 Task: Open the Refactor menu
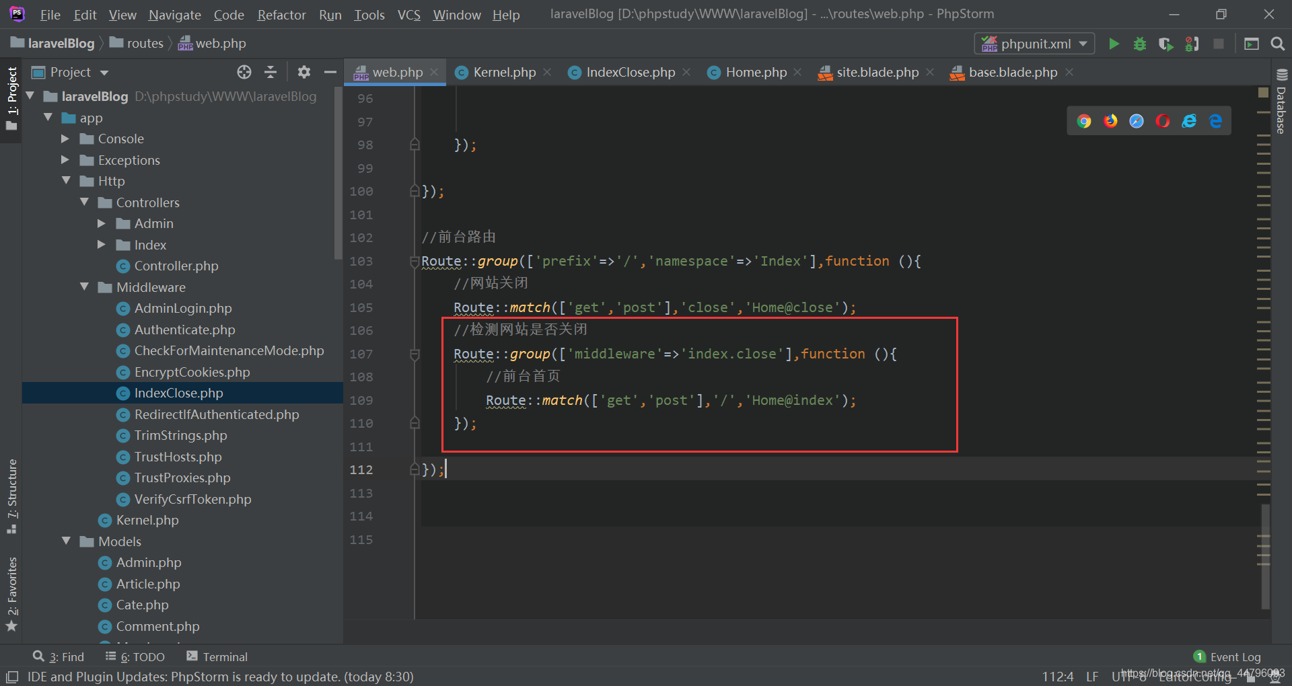281,14
